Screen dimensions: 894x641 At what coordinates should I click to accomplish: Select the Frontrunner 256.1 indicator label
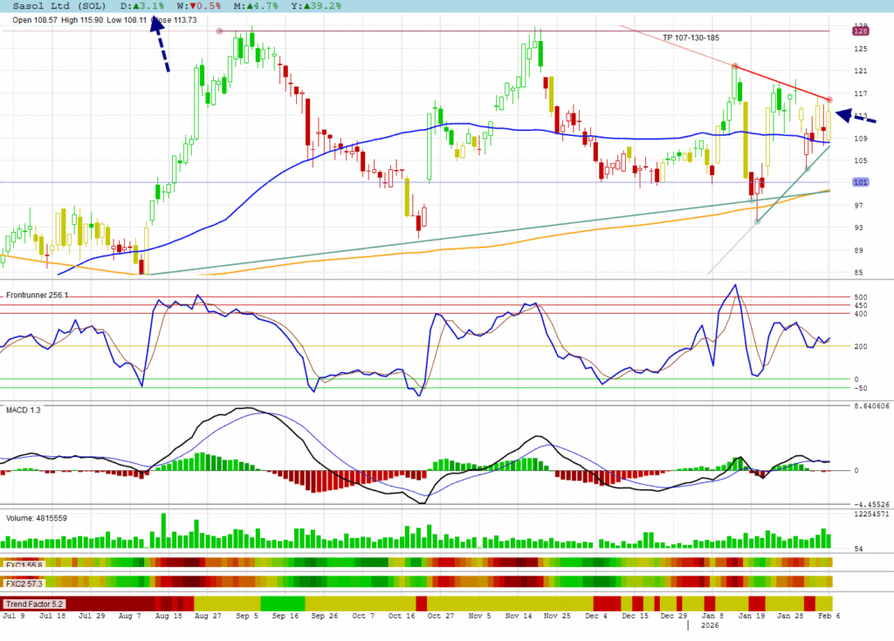tap(37, 296)
